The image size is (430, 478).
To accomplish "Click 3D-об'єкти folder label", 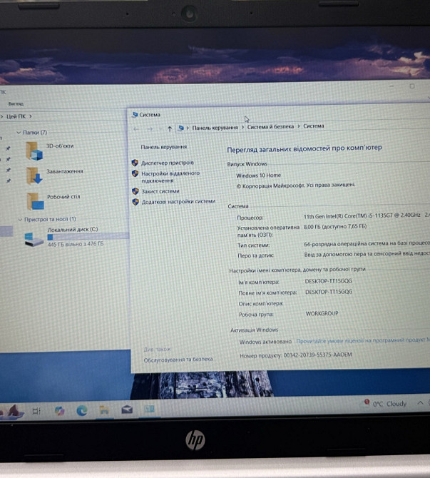I will pyautogui.click(x=60, y=146).
